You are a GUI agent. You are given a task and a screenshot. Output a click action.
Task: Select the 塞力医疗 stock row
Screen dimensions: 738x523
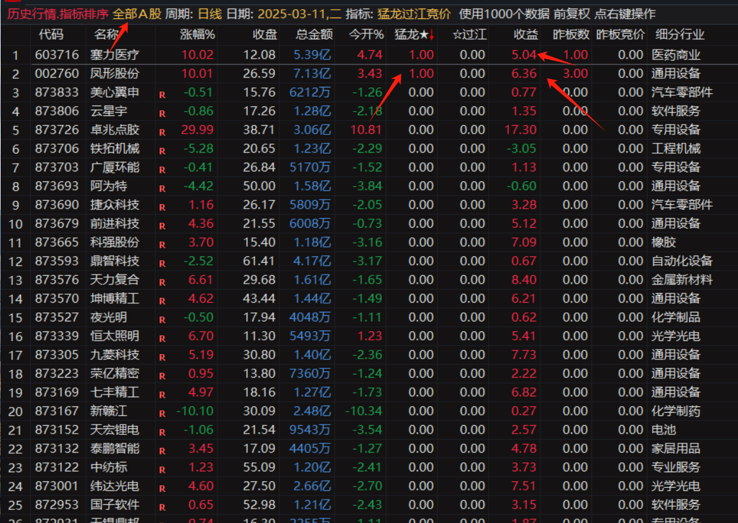tap(114, 55)
